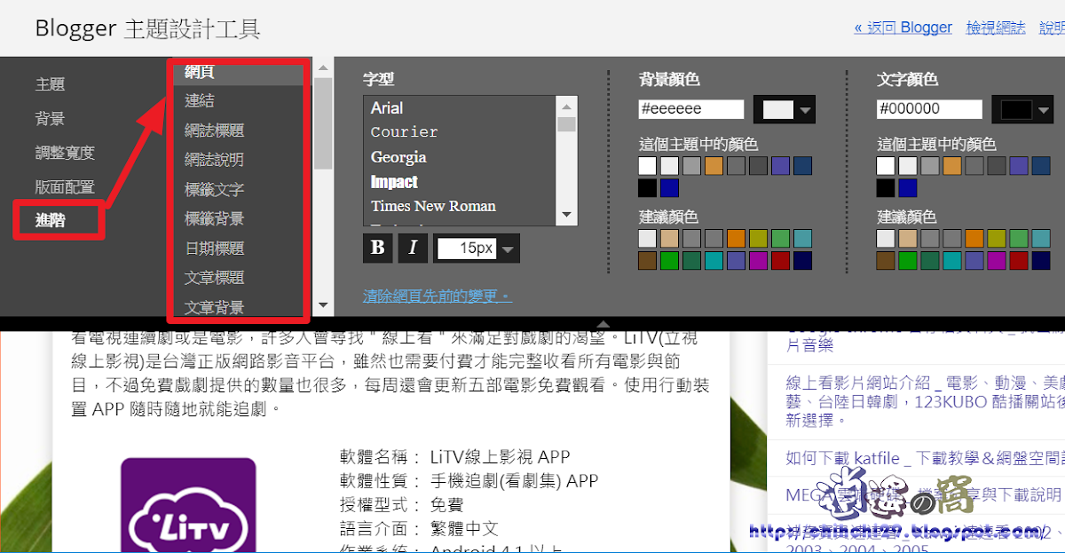
Task: Open the background color #eeeeee picker dropdown
Action: pyautogui.click(x=785, y=110)
